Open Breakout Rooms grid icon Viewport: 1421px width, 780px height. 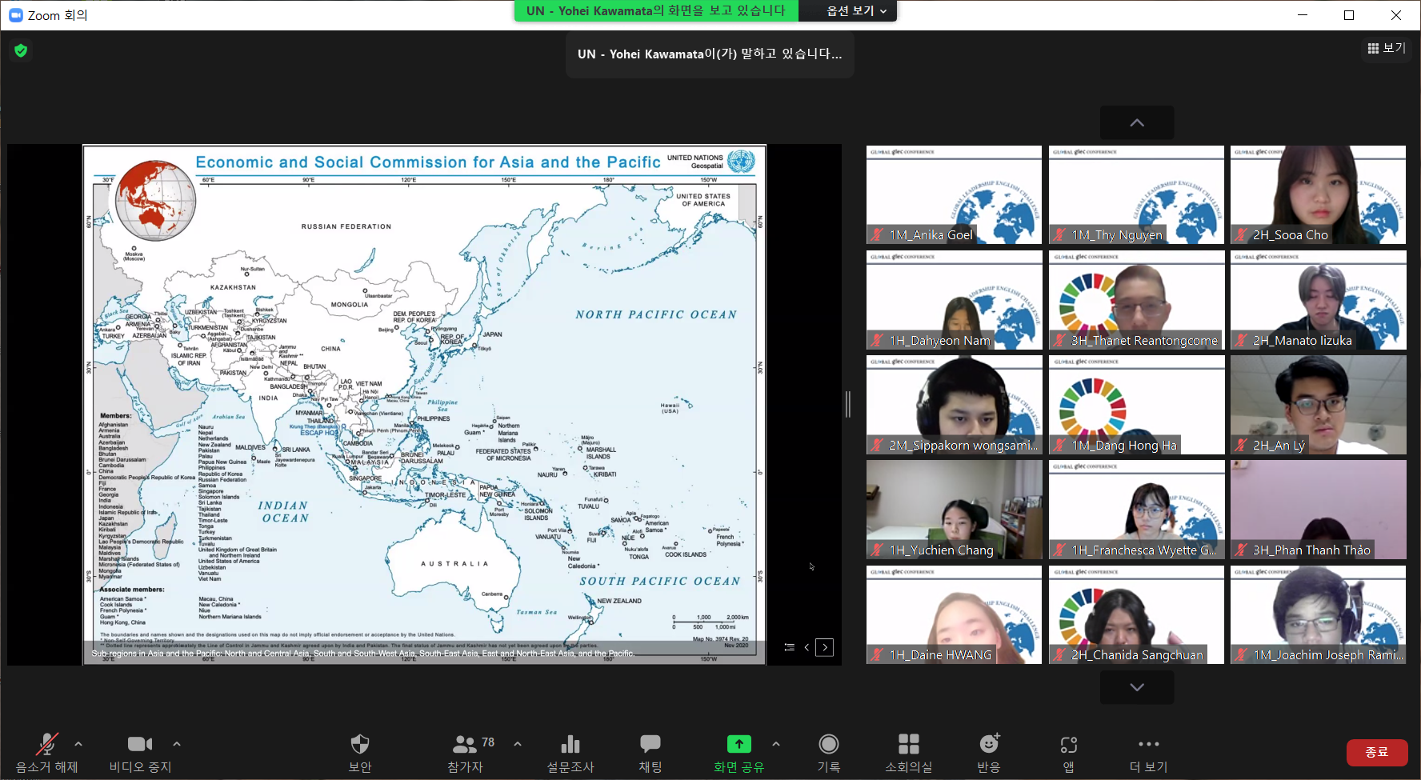pos(909,744)
